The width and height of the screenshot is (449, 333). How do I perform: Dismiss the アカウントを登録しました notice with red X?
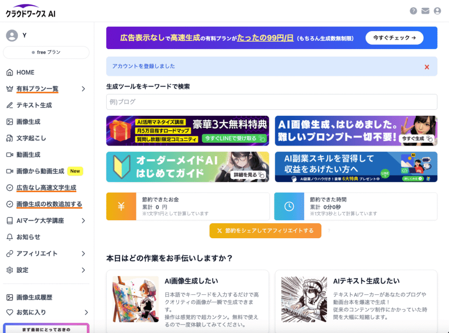(427, 67)
